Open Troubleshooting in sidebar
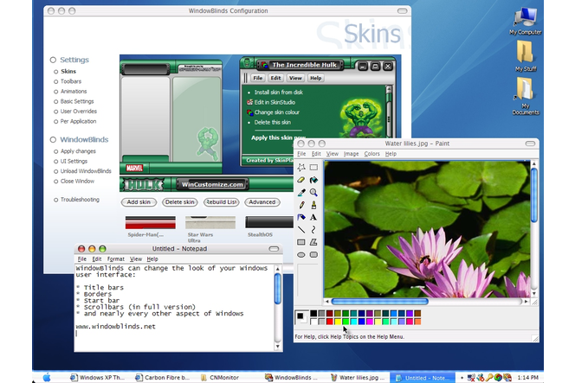Image resolution: width=575 pixels, height=383 pixels. click(x=80, y=200)
